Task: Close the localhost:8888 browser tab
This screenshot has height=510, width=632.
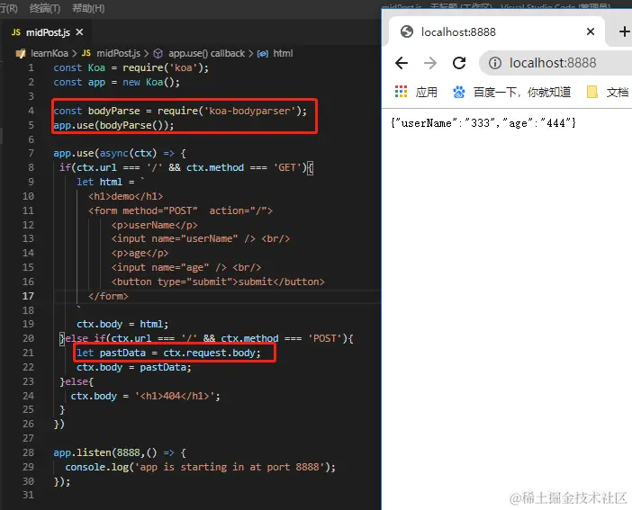Action: tap(591, 31)
